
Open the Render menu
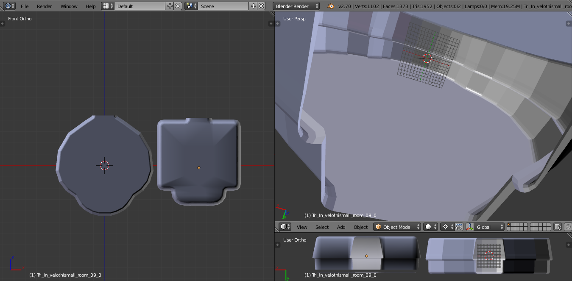[x=45, y=6]
